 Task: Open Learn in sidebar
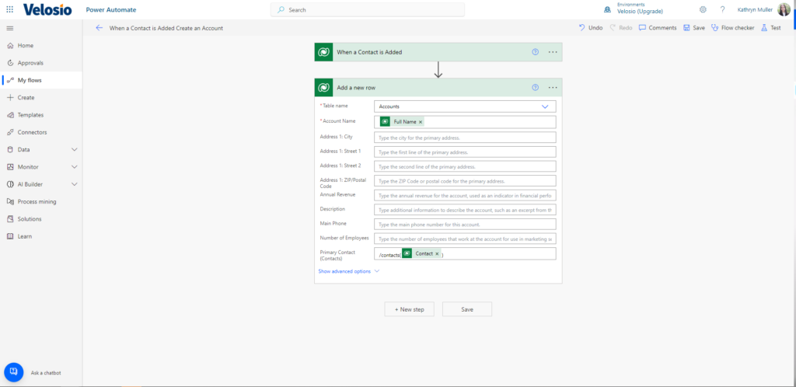point(41,236)
